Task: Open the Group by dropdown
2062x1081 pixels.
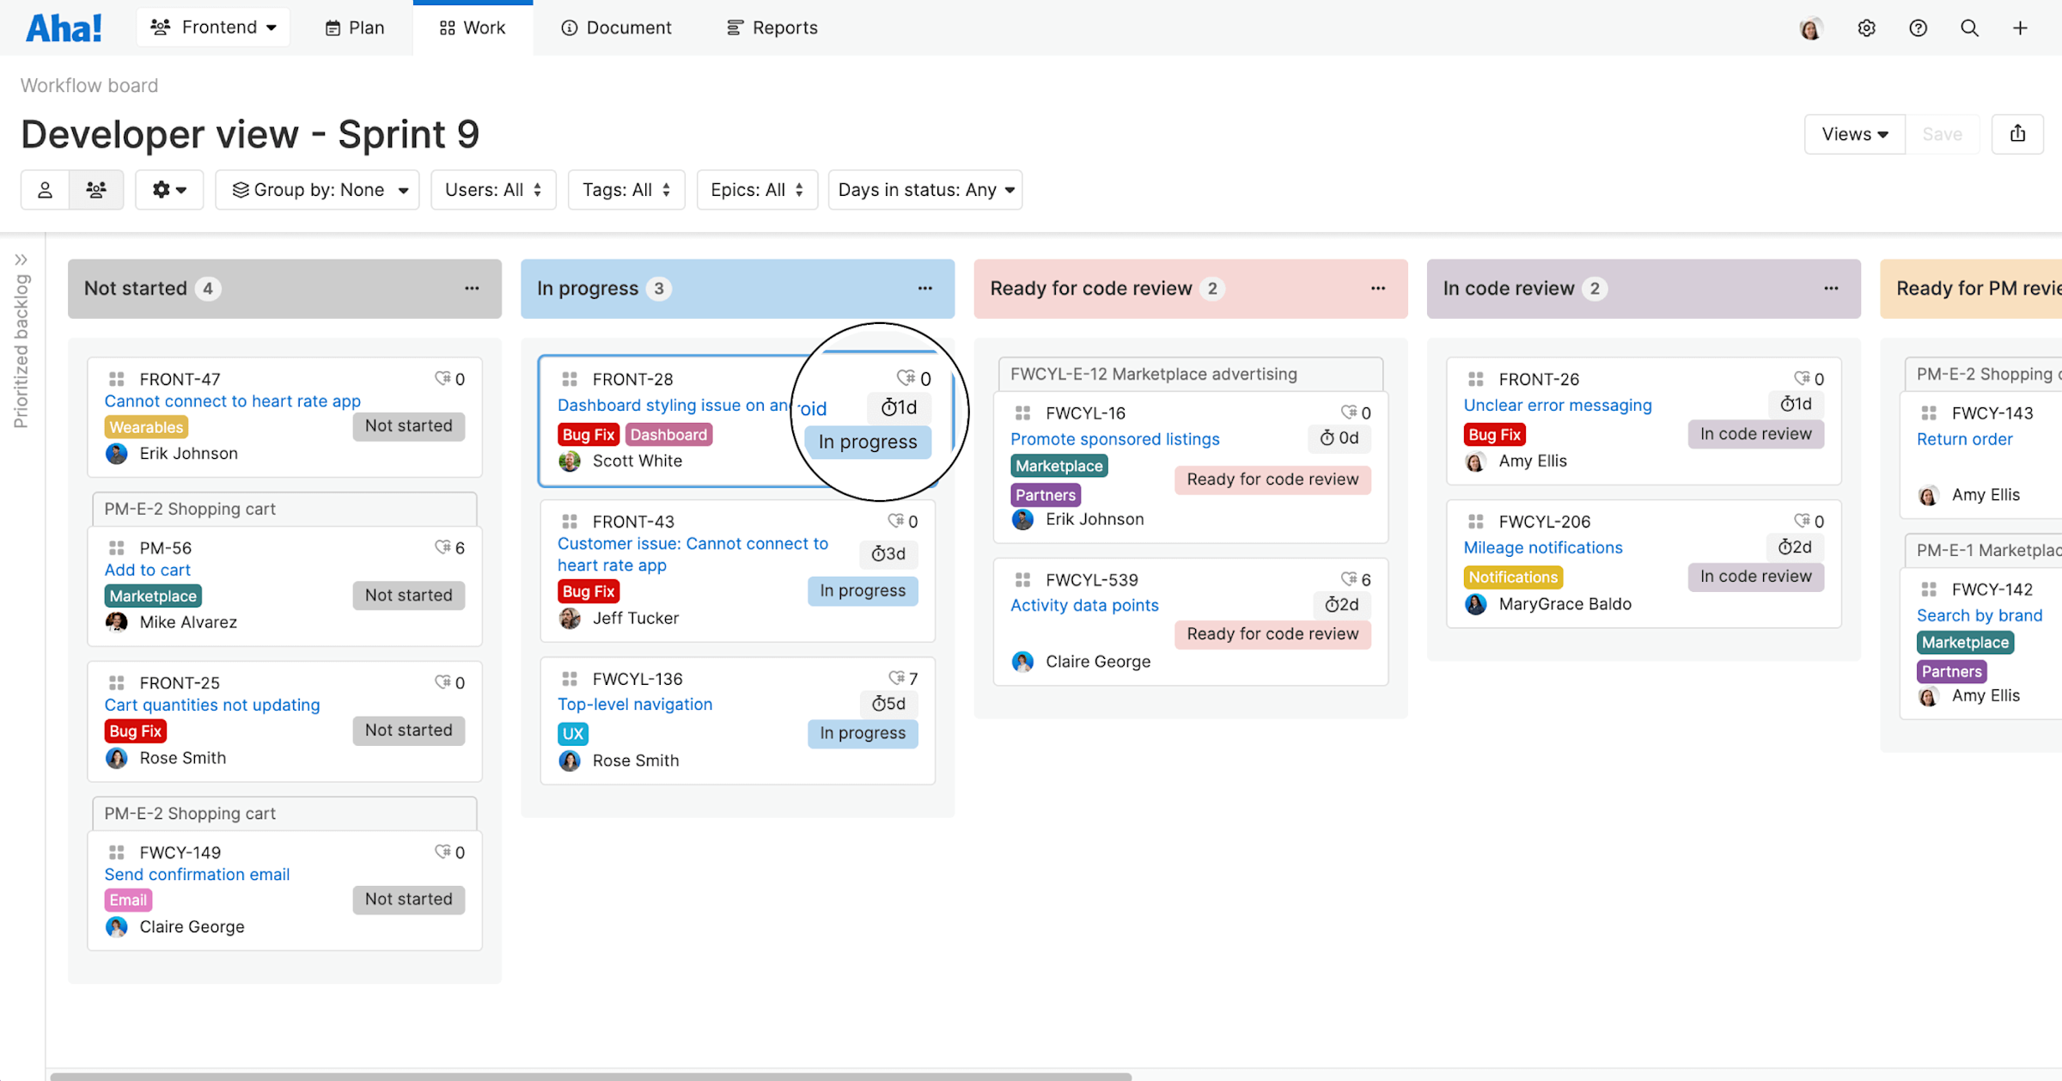Action: [x=317, y=190]
